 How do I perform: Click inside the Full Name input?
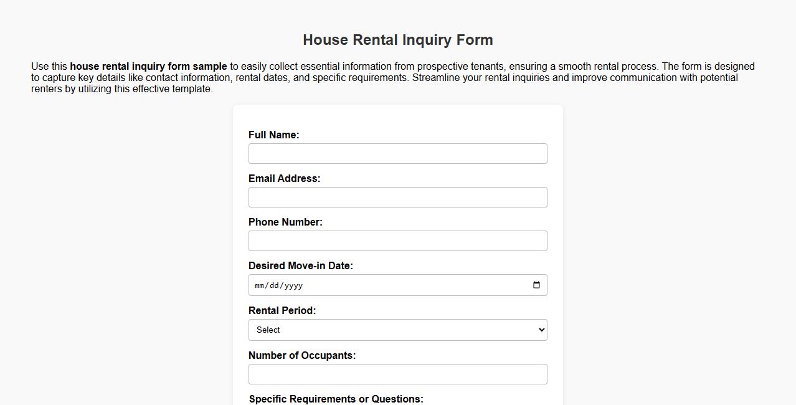398,153
